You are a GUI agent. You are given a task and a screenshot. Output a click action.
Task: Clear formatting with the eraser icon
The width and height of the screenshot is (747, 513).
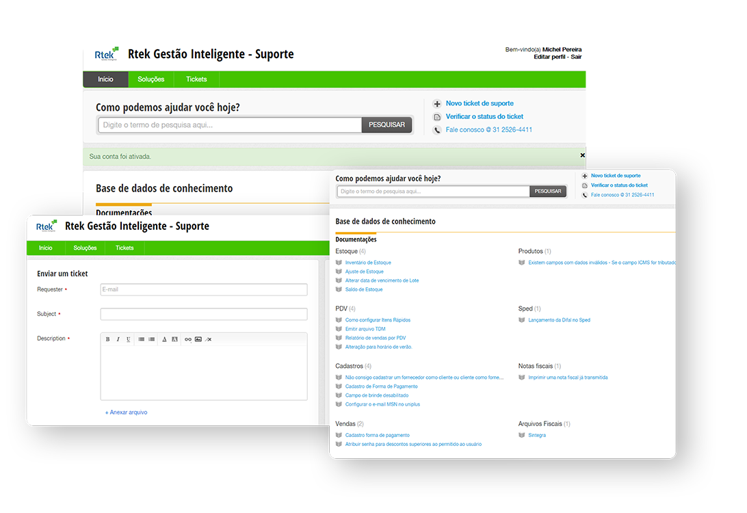[209, 339]
